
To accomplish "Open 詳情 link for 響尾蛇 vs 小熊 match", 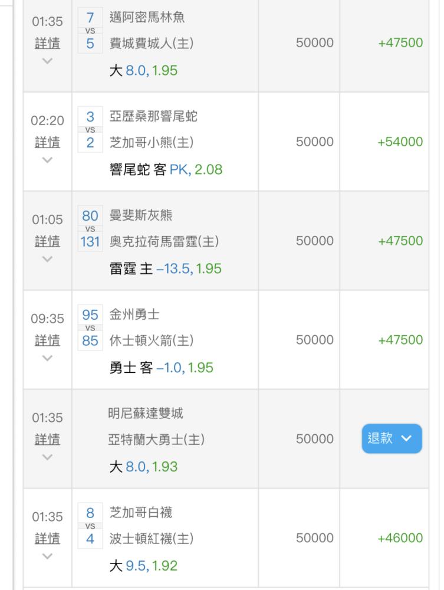I will 47,142.
